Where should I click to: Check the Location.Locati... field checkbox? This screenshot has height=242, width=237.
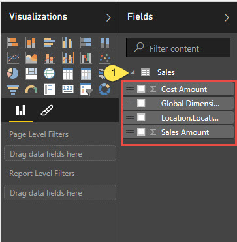tap(141, 117)
